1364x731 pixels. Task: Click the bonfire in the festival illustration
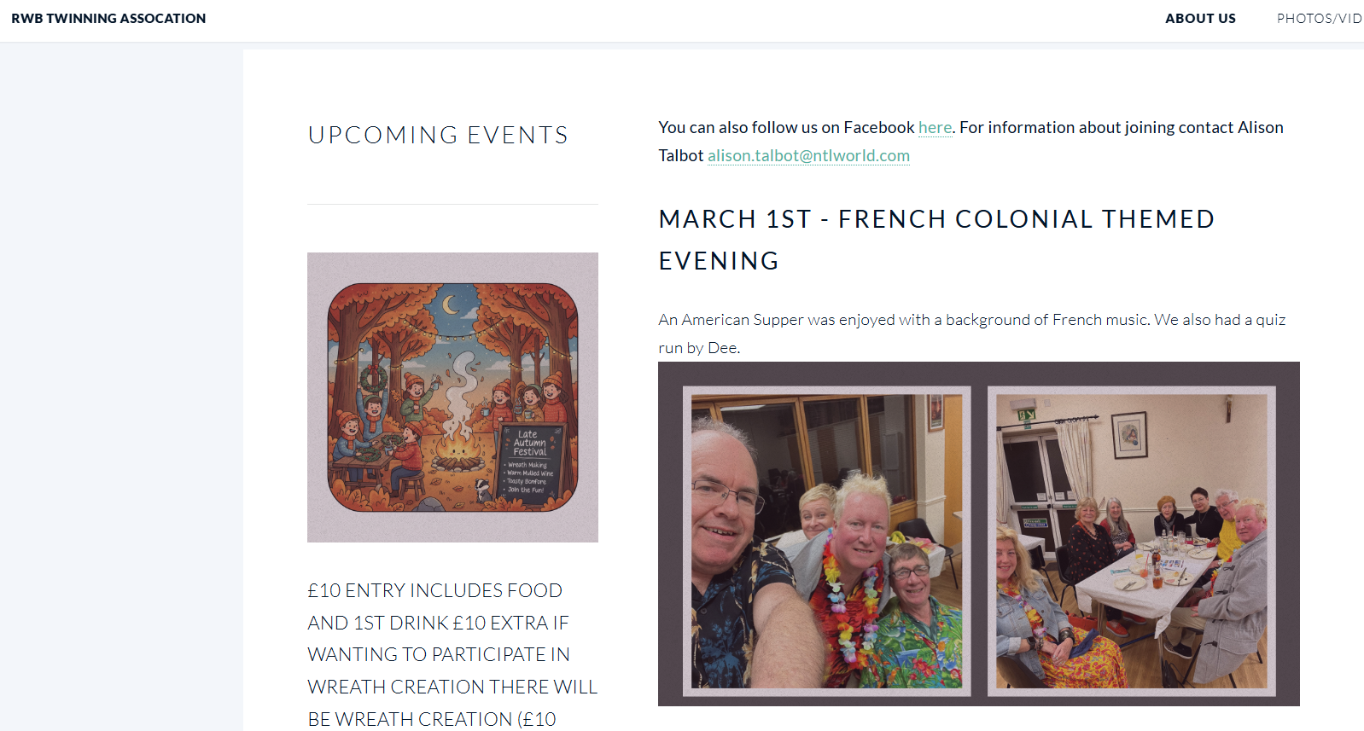(x=458, y=450)
